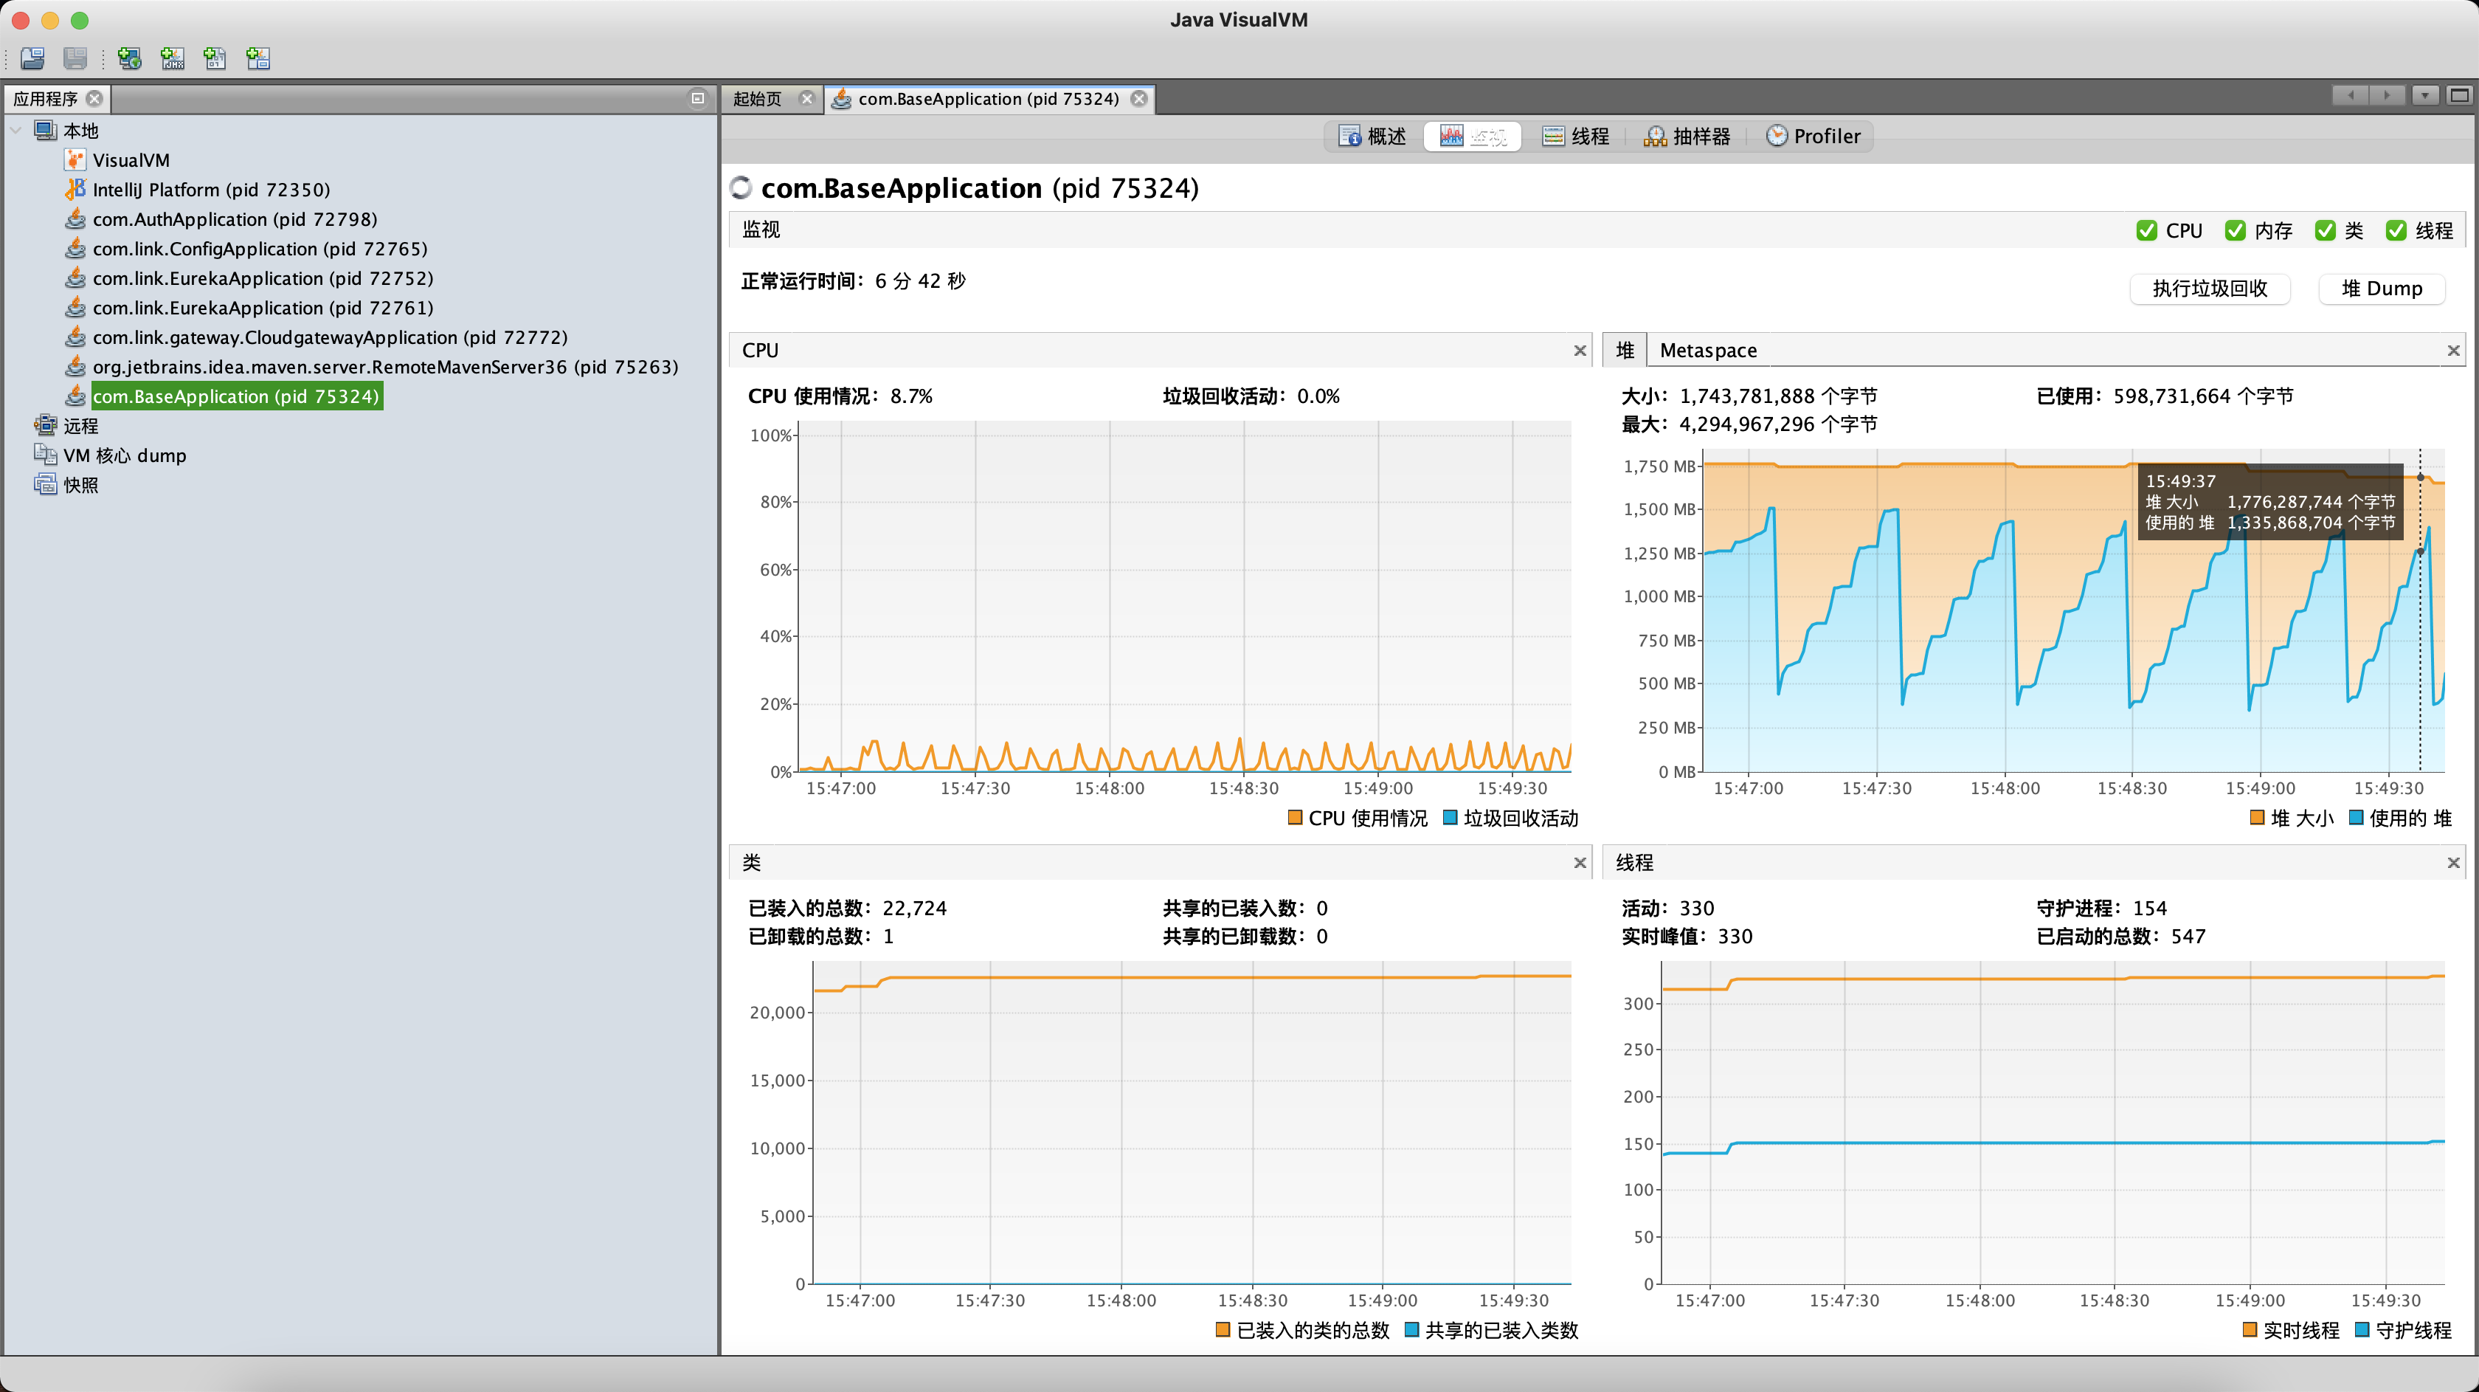Click the Java icon beside com.AuthApplication
The image size is (2479, 1392).
click(75, 219)
